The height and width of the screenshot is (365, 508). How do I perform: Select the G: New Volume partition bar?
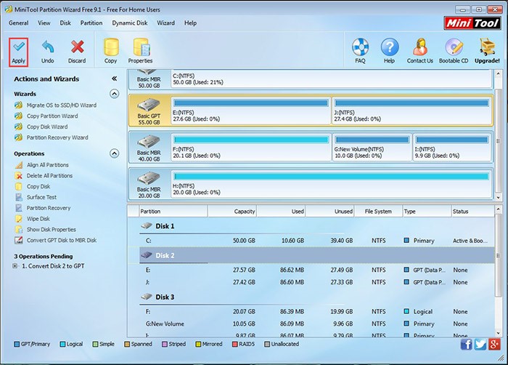372,147
